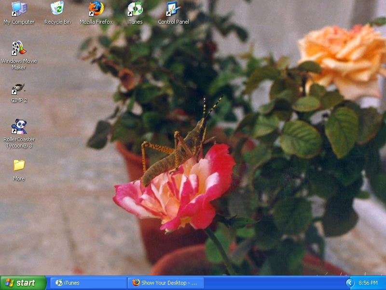This screenshot has width=386, height=290.
Task: Click the Control Panel shortcut icon
Action: coord(173,9)
